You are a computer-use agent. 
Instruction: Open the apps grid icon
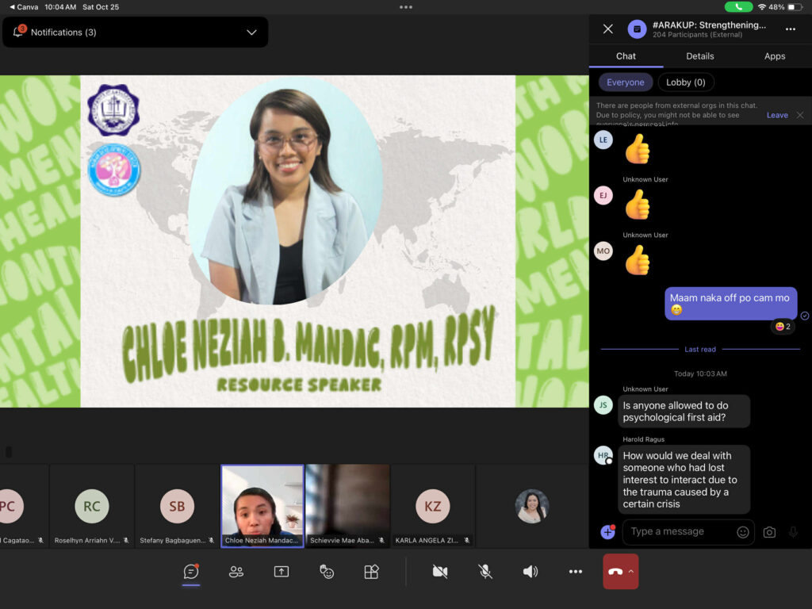(x=371, y=572)
